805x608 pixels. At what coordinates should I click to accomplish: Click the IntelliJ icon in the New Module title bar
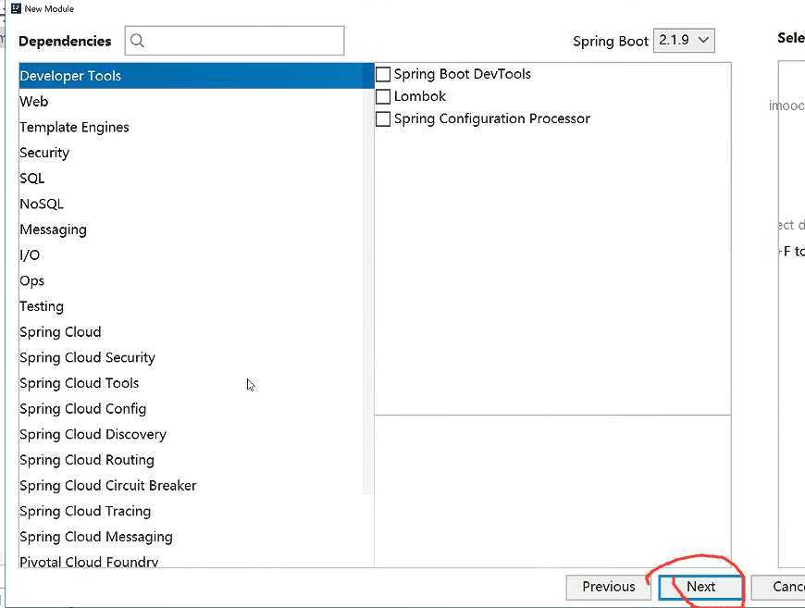click(x=16, y=8)
